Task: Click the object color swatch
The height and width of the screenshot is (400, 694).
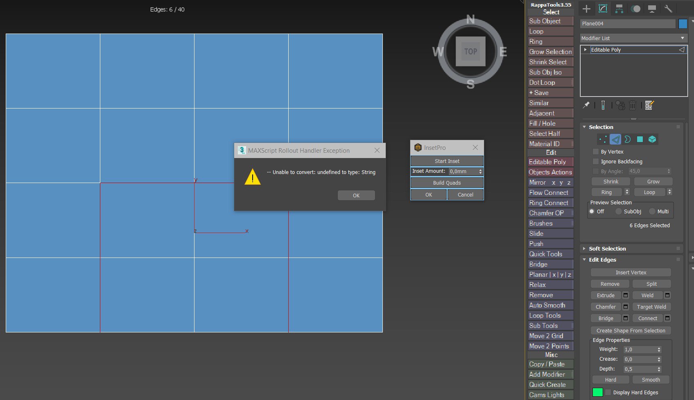Action: click(683, 24)
